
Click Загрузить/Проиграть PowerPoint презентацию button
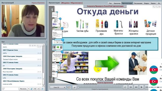pos(105,6)
